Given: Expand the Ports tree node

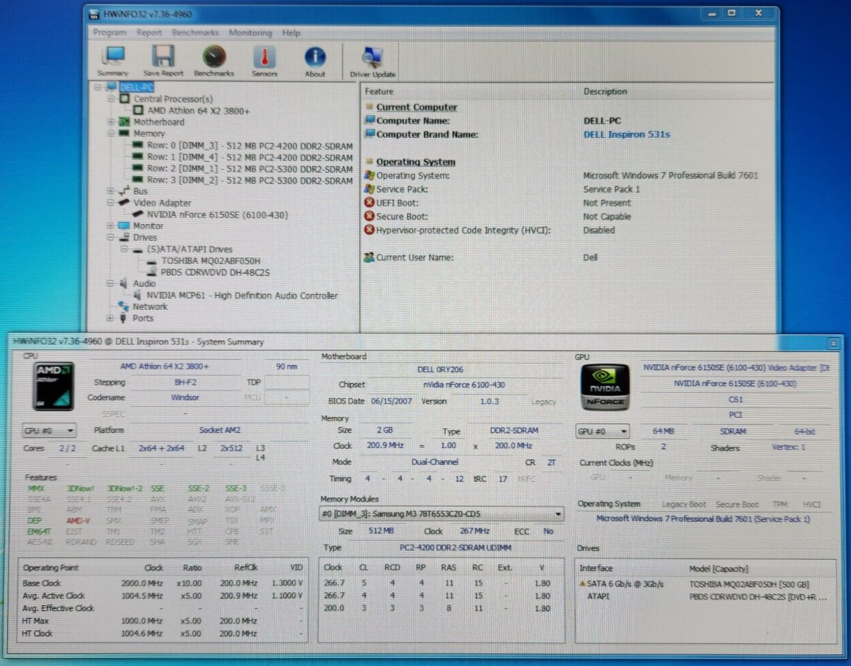Looking at the screenshot, I should tap(110, 318).
